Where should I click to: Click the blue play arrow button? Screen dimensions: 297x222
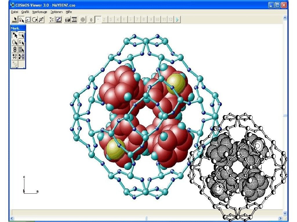click(x=177, y=19)
